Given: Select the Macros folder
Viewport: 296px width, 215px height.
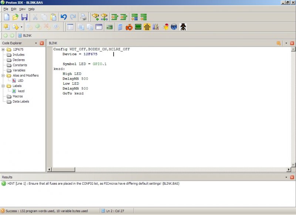Looking at the screenshot, I should [x=17, y=96].
